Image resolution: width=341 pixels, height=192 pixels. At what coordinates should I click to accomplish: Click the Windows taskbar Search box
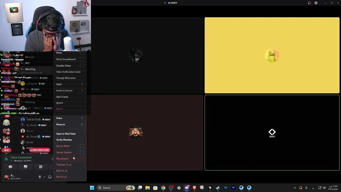pos(116,188)
